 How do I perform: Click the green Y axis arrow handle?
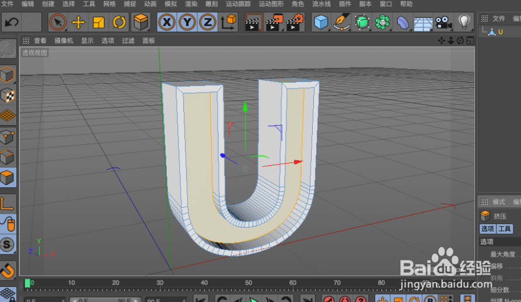[245, 106]
